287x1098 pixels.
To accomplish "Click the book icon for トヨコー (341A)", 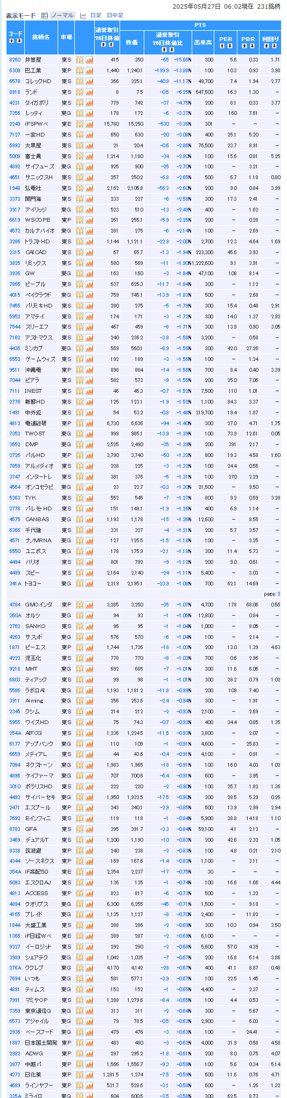I will coord(80,583).
